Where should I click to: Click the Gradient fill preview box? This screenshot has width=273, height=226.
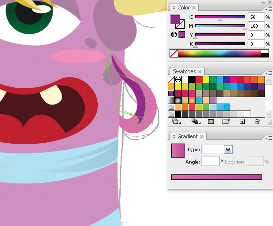[x=178, y=151]
